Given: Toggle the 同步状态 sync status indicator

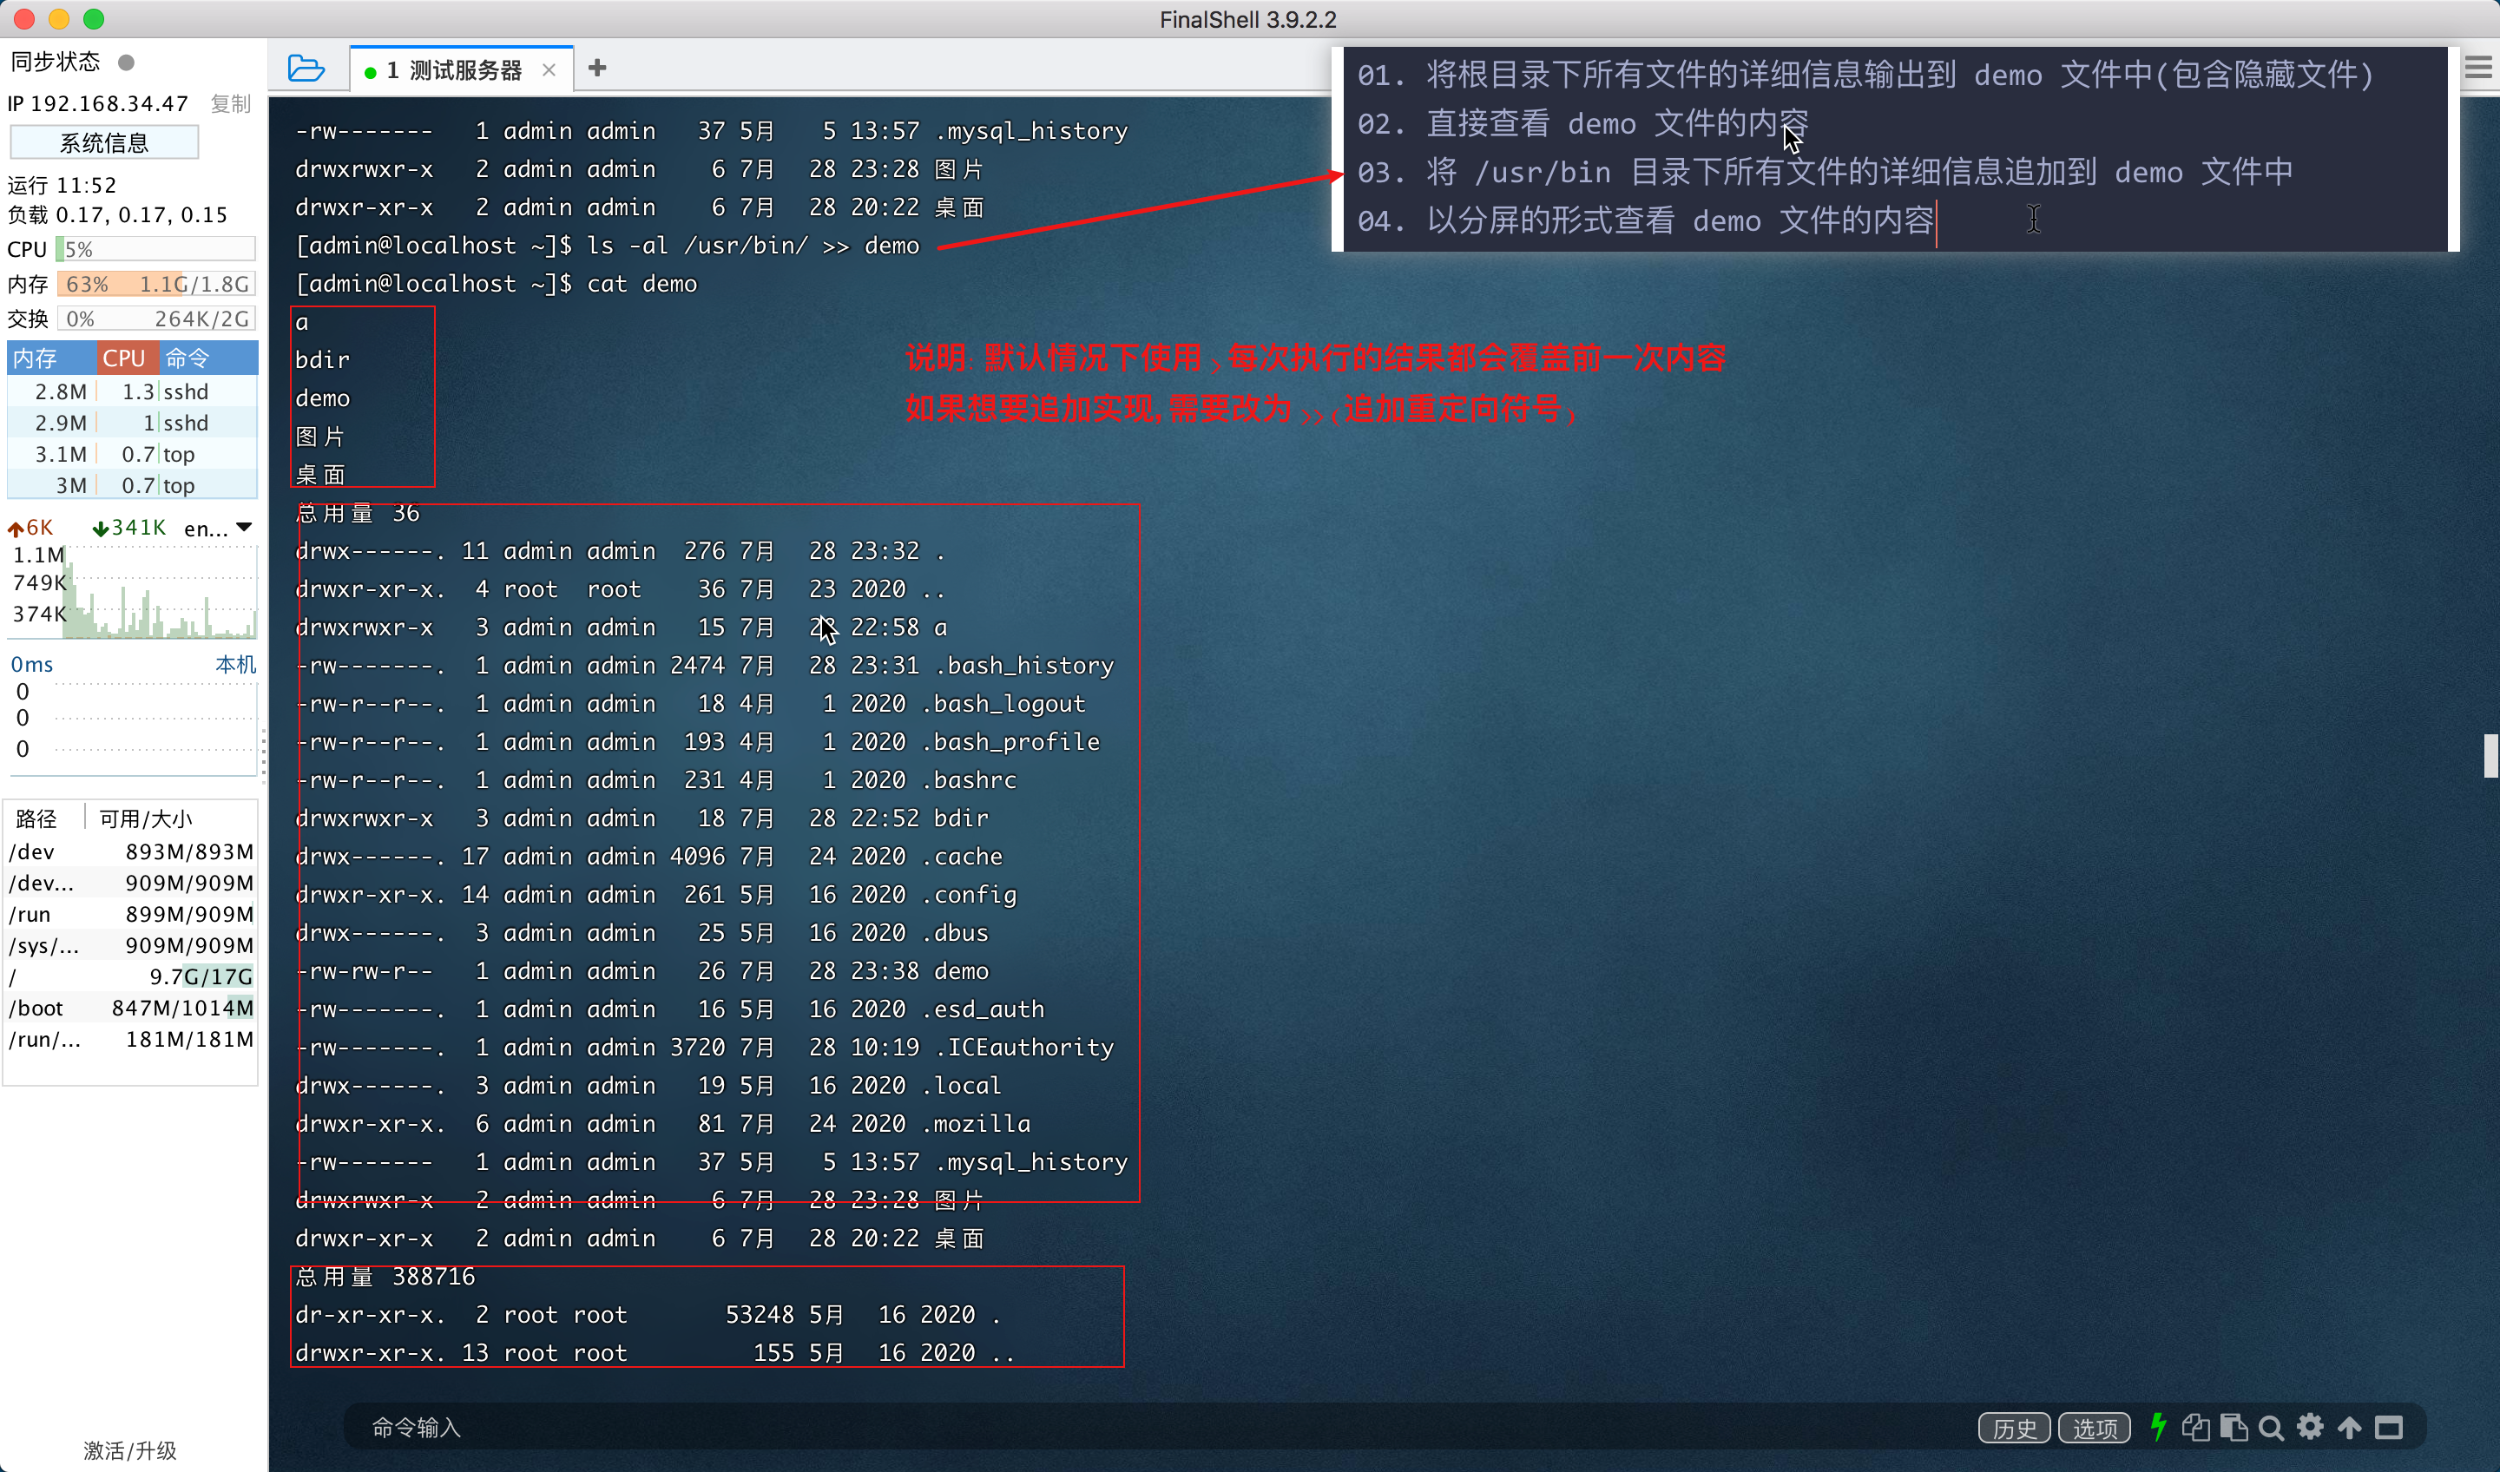Looking at the screenshot, I should click(126, 62).
